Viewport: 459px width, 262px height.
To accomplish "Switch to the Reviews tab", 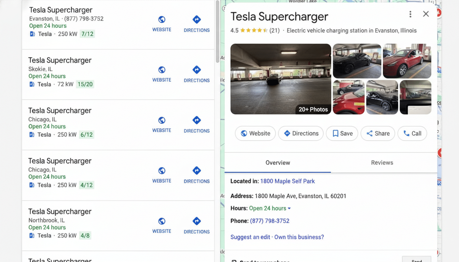I will (382, 163).
